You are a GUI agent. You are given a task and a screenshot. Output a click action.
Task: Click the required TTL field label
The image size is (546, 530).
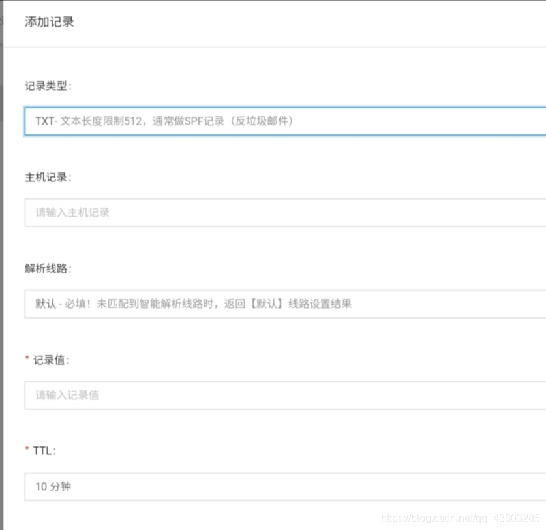[x=41, y=450]
